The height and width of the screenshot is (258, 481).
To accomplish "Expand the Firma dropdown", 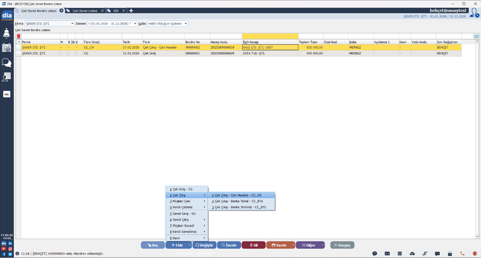I will (72, 23).
